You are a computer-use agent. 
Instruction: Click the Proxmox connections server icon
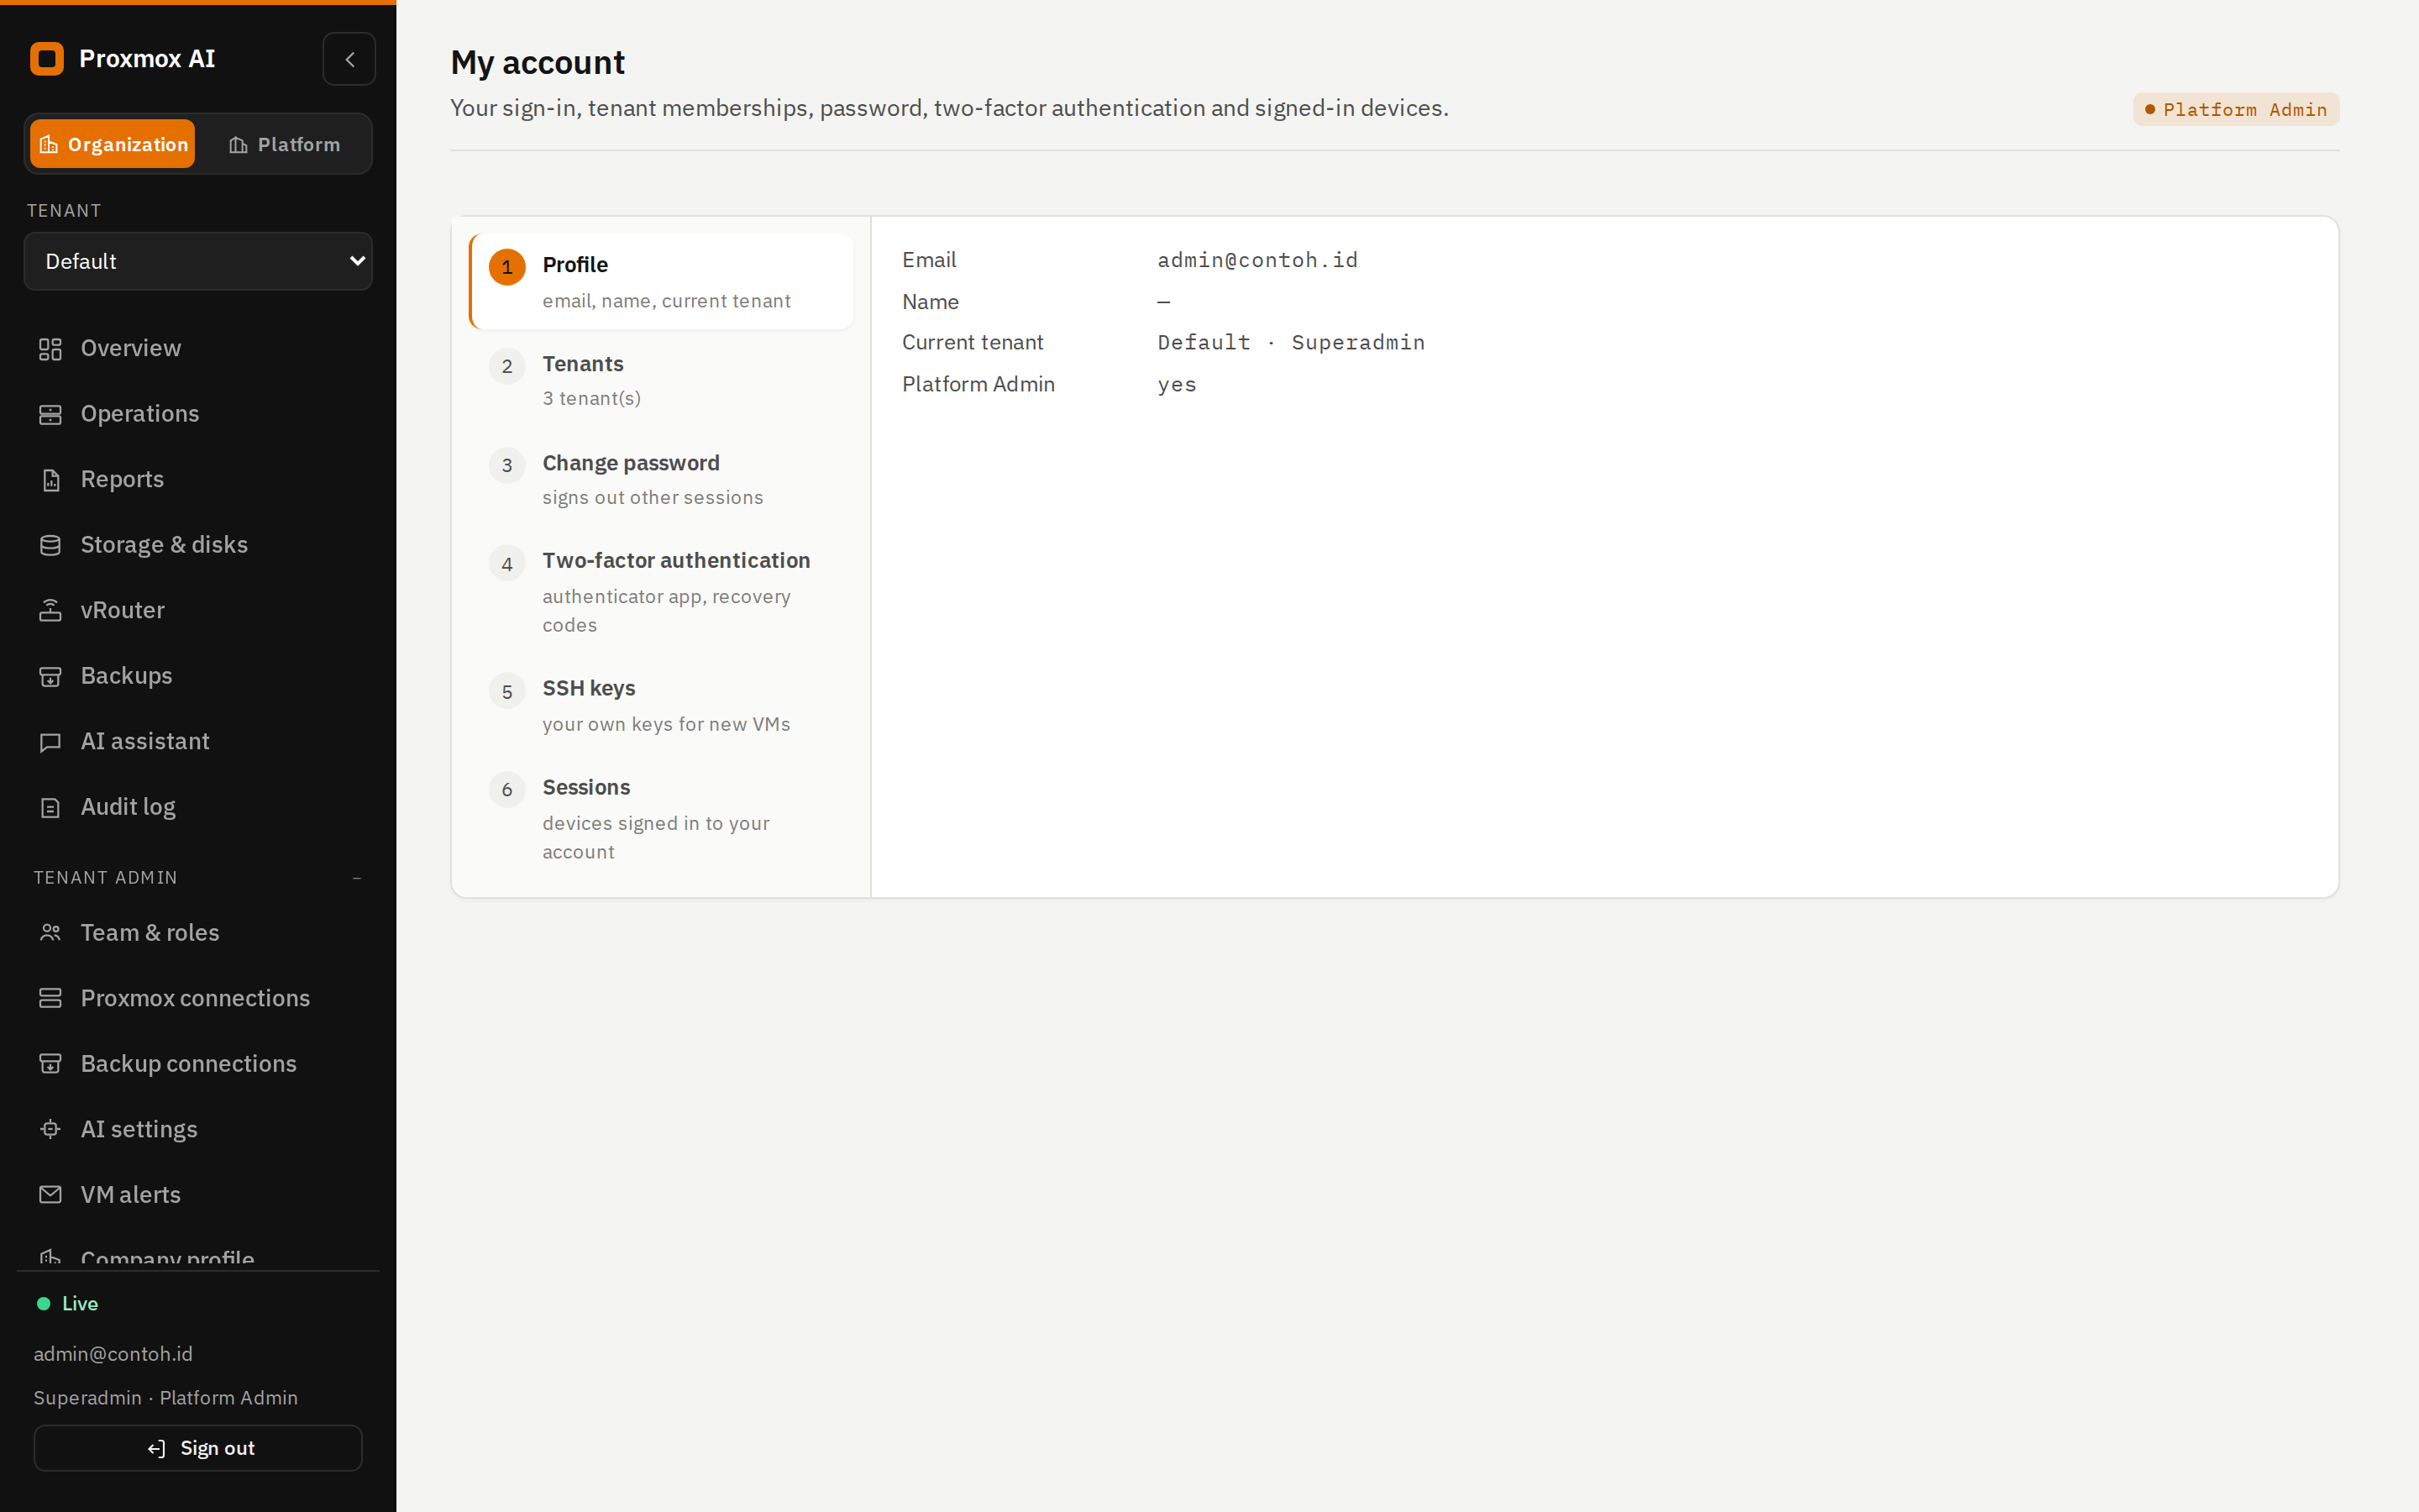coord(50,998)
